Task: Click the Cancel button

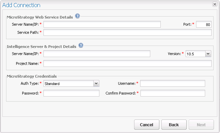Action: 147,125
